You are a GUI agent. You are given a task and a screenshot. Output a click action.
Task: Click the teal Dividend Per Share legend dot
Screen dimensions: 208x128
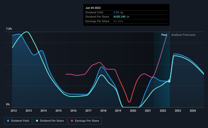click(x=37, y=121)
